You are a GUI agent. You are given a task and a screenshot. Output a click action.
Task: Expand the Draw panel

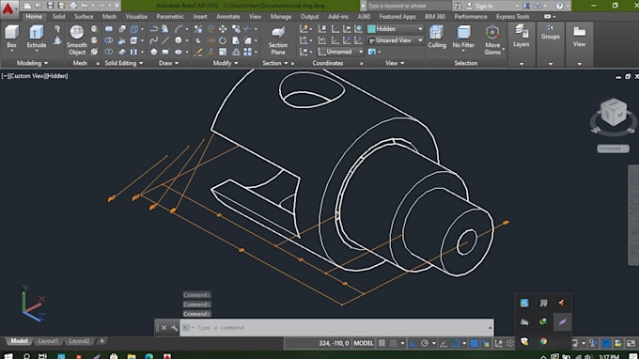169,63
